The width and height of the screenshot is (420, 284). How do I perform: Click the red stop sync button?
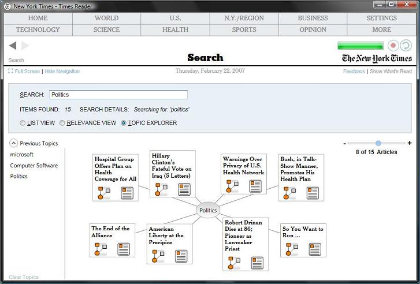pyautogui.click(x=393, y=46)
